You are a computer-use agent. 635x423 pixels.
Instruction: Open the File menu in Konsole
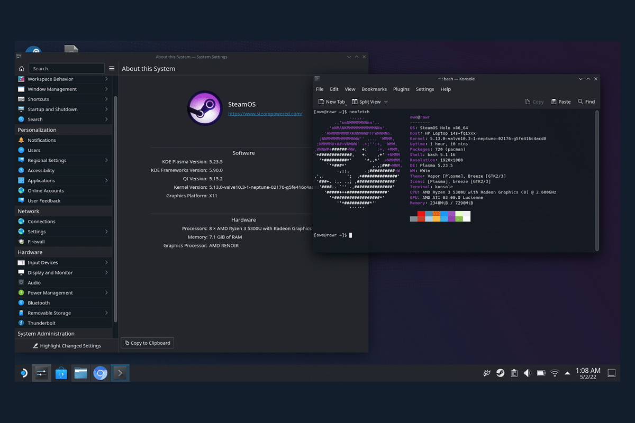click(320, 89)
